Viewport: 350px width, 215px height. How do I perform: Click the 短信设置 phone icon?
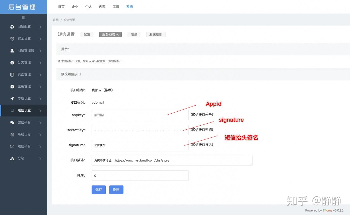[12, 110]
